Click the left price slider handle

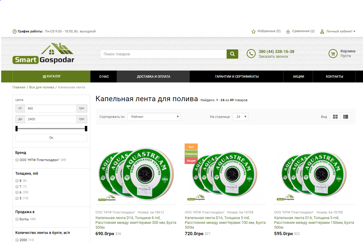(x=17, y=128)
